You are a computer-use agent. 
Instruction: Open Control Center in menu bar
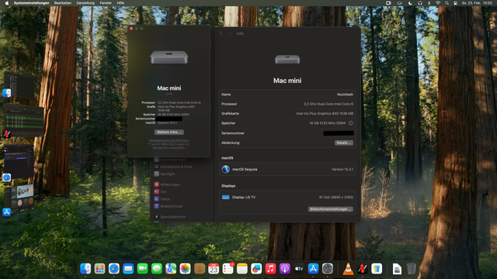click(x=456, y=3)
